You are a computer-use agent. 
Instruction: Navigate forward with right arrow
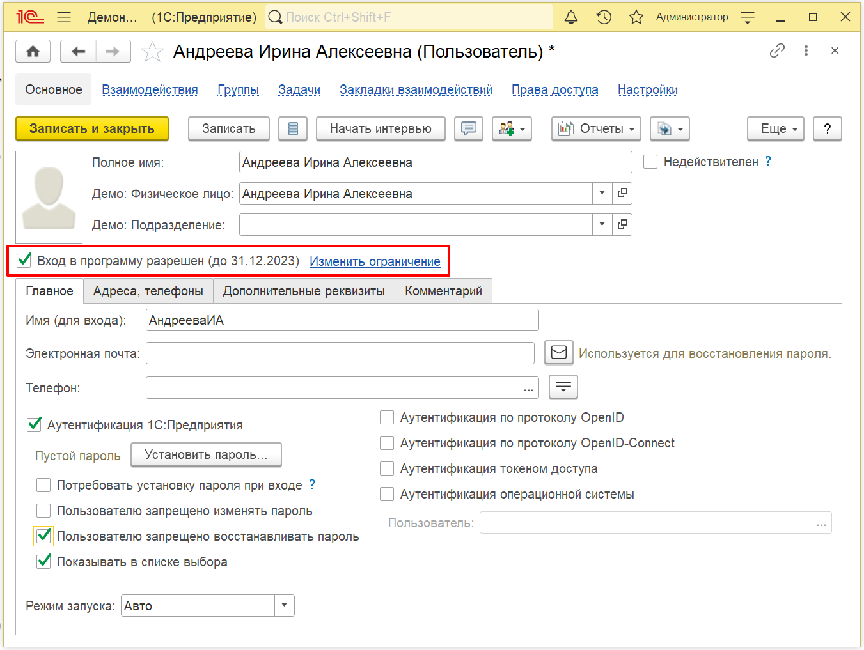tap(113, 51)
